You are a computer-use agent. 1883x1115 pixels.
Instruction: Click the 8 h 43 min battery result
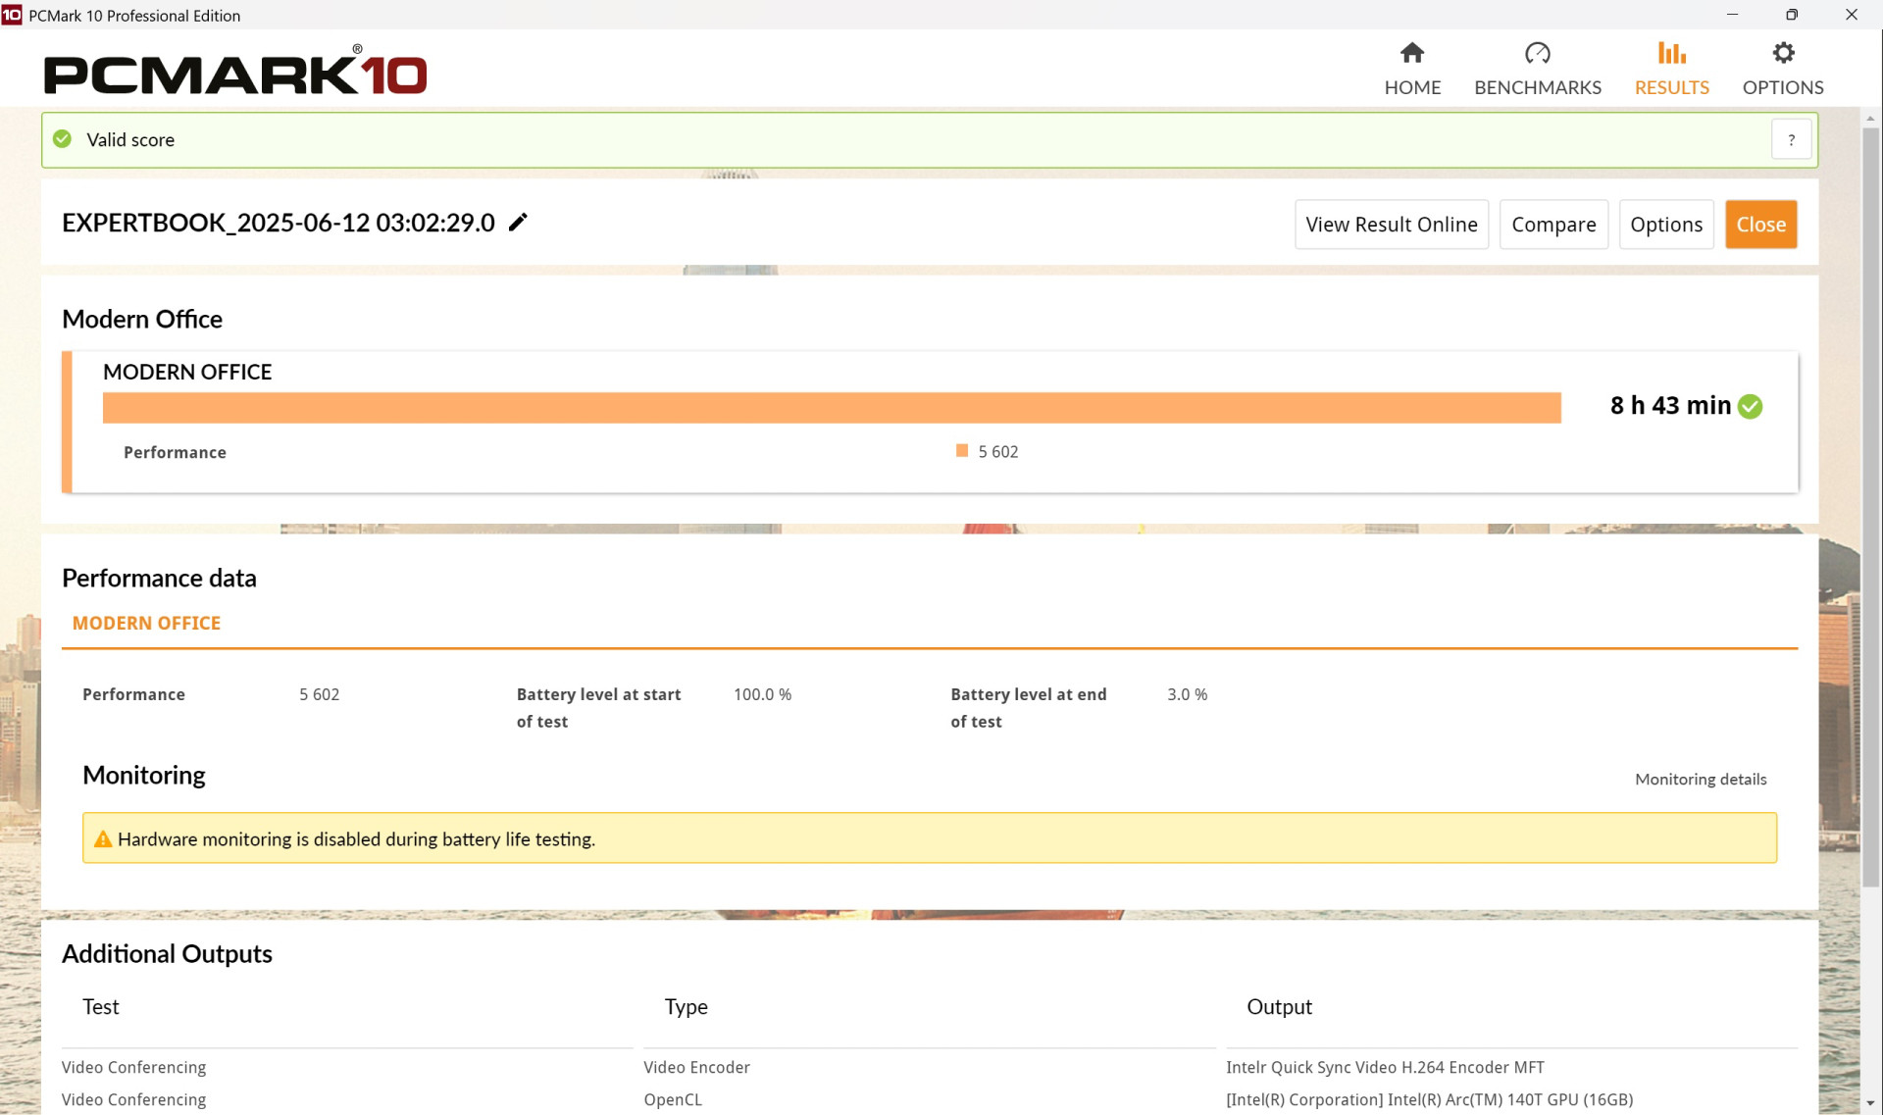(1670, 406)
